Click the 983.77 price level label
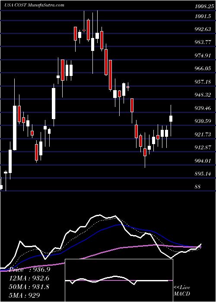 [x=203, y=42]
